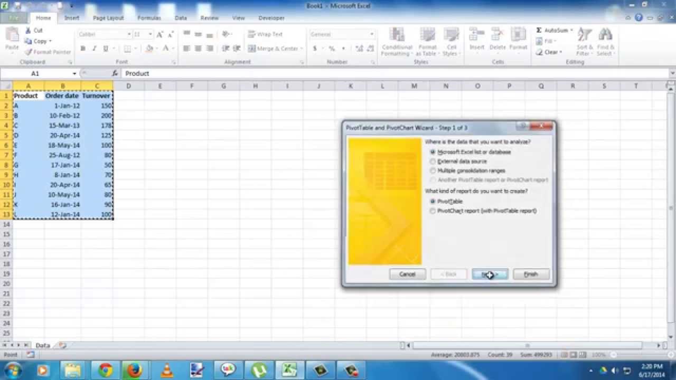Expand the Name Box dropdown arrow
The image size is (676, 380).
[x=74, y=74]
